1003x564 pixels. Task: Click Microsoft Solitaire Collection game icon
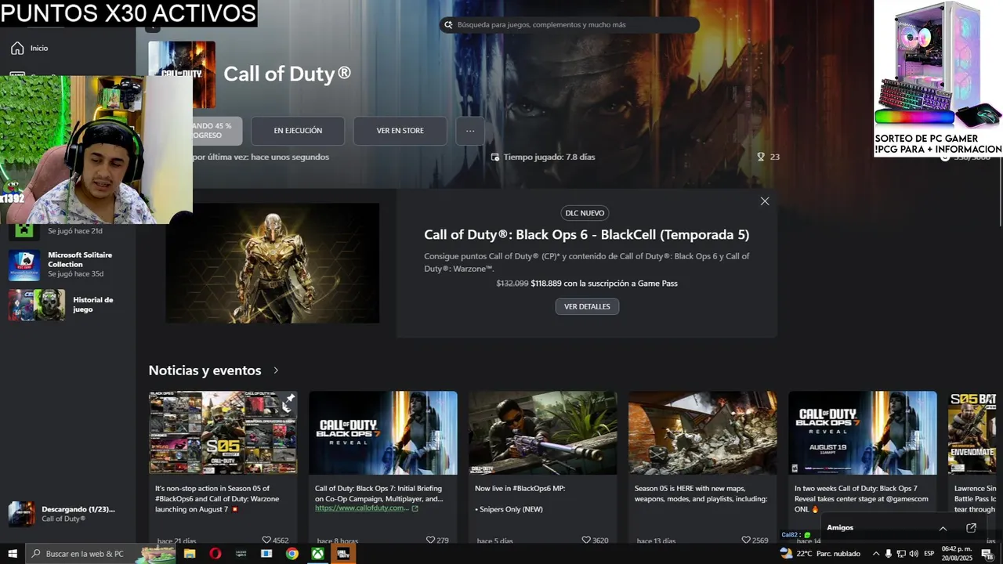tap(24, 266)
